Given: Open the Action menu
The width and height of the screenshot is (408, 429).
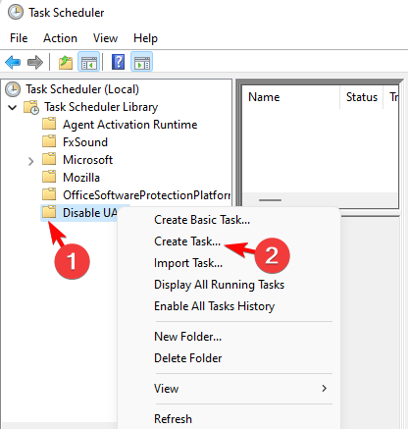Looking at the screenshot, I should tap(60, 38).
